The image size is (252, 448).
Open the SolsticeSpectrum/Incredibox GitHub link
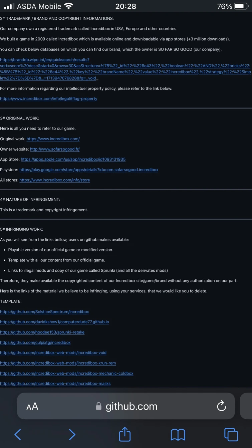click(44, 311)
